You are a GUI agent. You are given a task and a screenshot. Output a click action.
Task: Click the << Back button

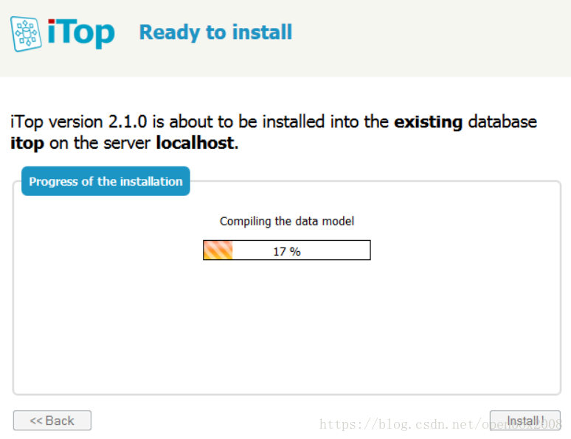52,421
